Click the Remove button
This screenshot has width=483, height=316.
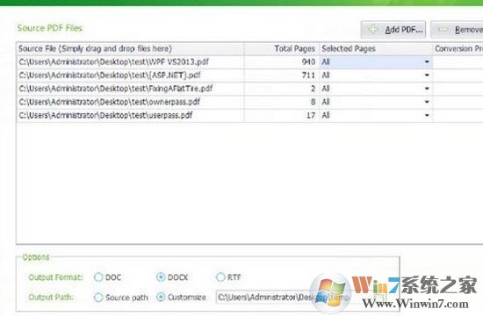tap(457, 30)
